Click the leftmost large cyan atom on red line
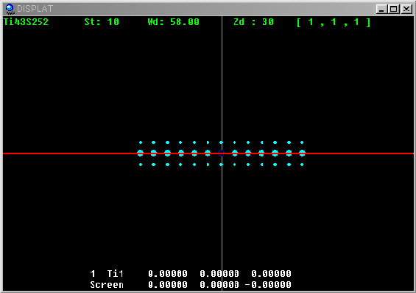 (x=141, y=153)
